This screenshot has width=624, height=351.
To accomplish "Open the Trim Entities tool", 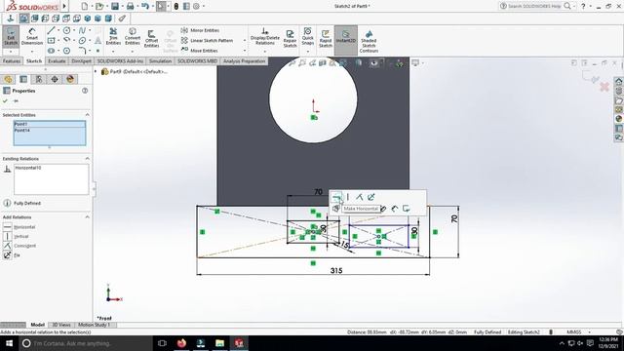I will click(113, 37).
